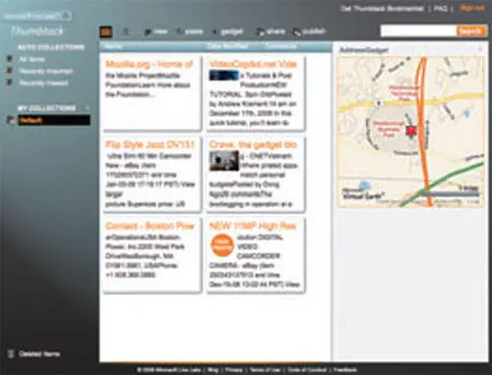Click the Microsoft Live Labs logo
492x375 pixels.
(37, 16)
